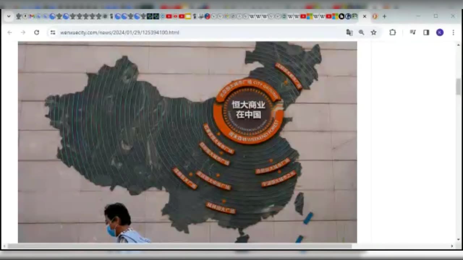Bookmark this page with the star icon
The image size is (463, 260).
pos(374,32)
